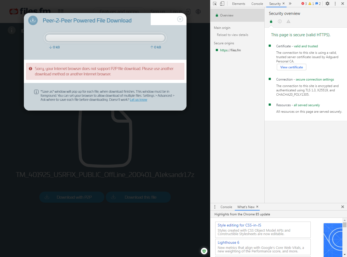This screenshot has width=347, height=257.
Task: Open the 'Let us know' link in the dialog
Action: click(x=138, y=99)
